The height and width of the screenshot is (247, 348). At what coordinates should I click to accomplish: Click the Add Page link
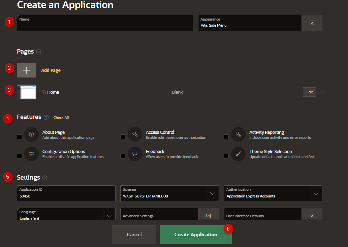tap(51, 70)
